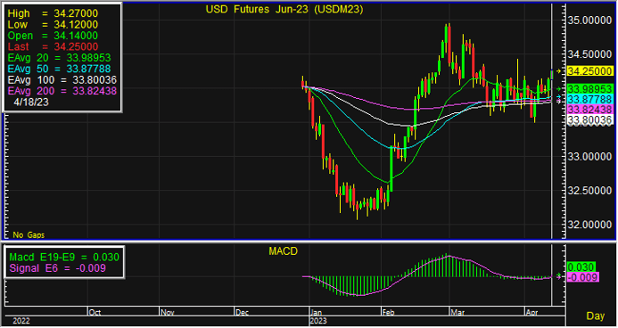The height and width of the screenshot is (328, 618).
Task: Click the 2023 year label
Action: pyautogui.click(x=318, y=321)
